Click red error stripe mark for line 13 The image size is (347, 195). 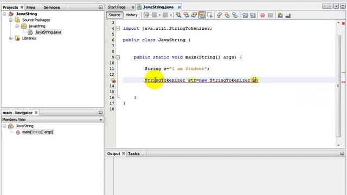pos(343,82)
